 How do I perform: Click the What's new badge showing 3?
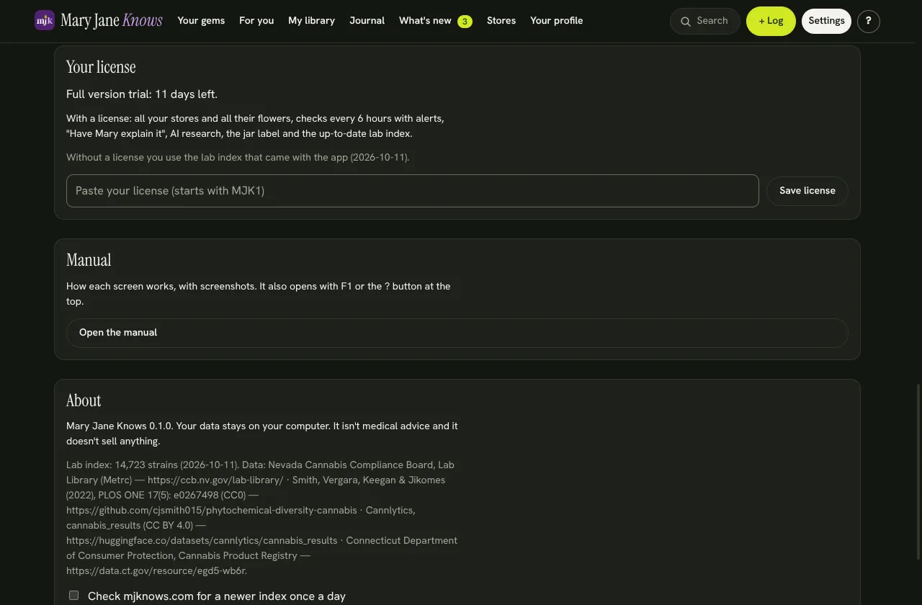pyautogui.click(x=465, y=22)
